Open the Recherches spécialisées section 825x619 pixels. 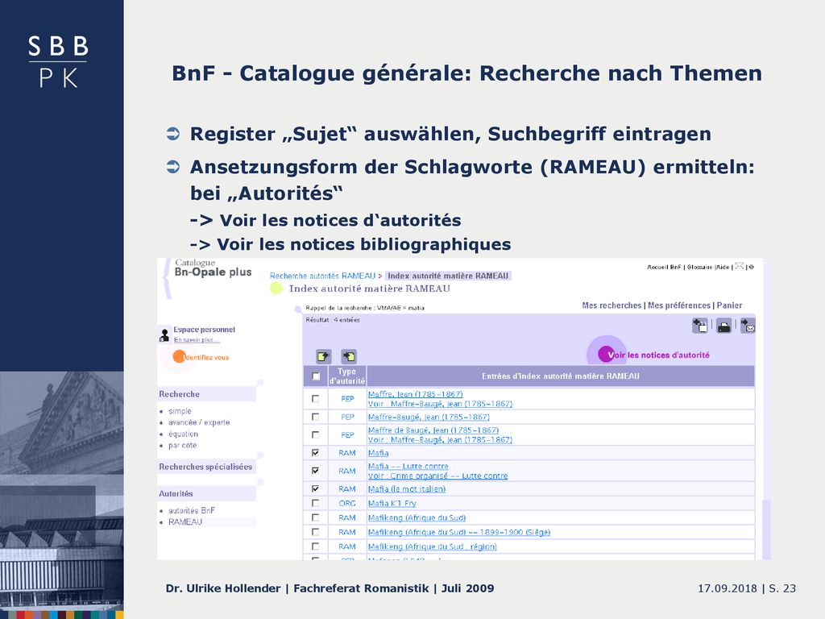click(x=205, y=467)
